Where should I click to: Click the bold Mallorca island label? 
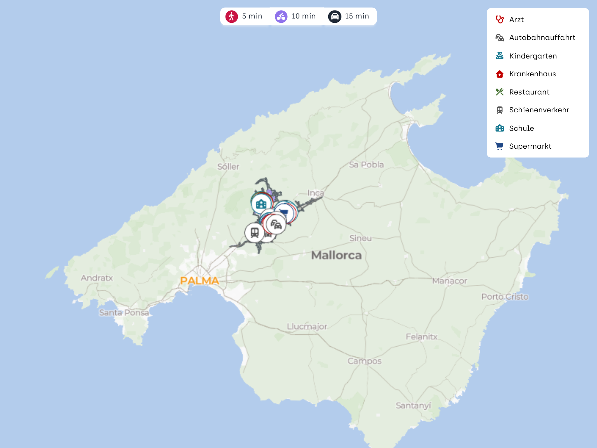(x=336, y=255)
